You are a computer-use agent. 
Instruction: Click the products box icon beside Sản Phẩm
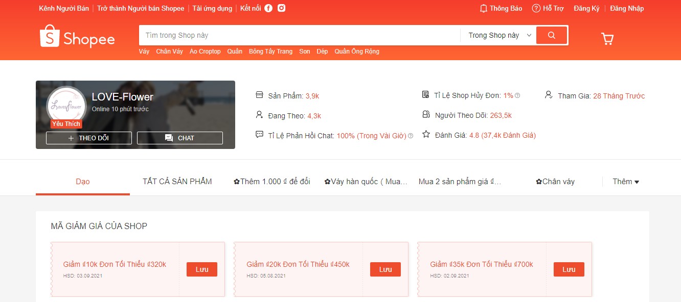259,95
